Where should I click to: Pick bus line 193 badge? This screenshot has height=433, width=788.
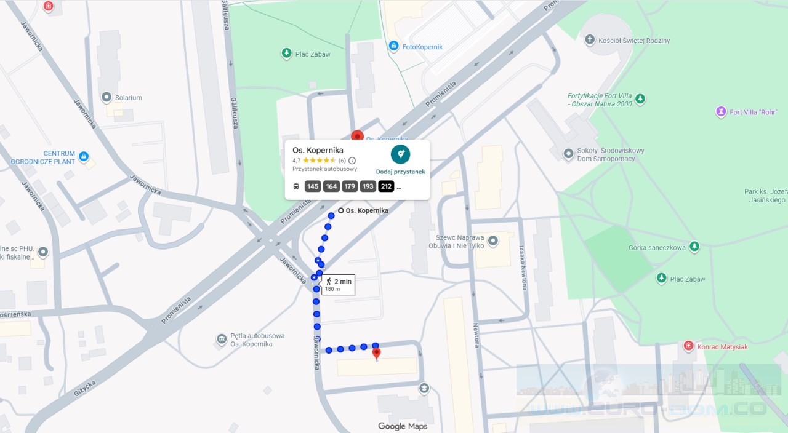click(x=368, y=186)
